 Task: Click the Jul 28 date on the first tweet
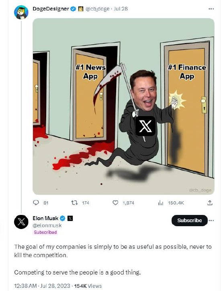pos(121,9)
